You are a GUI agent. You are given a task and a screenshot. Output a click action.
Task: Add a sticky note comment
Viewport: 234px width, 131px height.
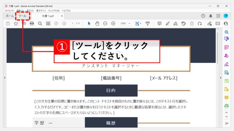click(159, 23)
